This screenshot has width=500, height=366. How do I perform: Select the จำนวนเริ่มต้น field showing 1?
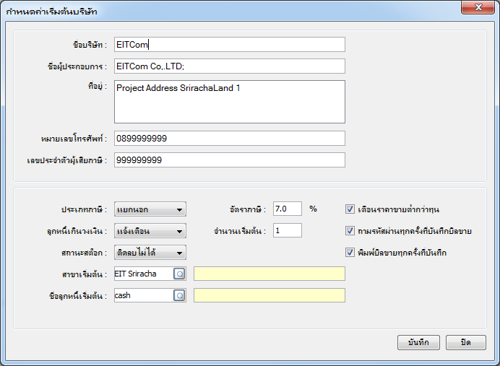[x=287, y=230]
